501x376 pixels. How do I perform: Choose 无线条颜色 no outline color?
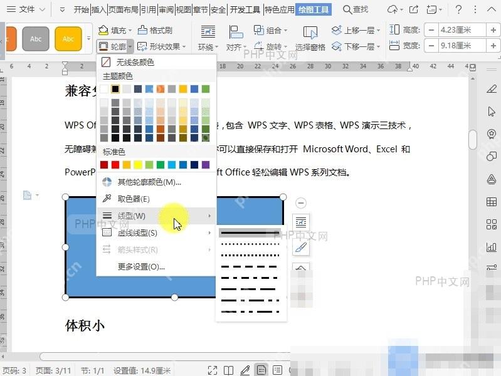tap(156, 62)
